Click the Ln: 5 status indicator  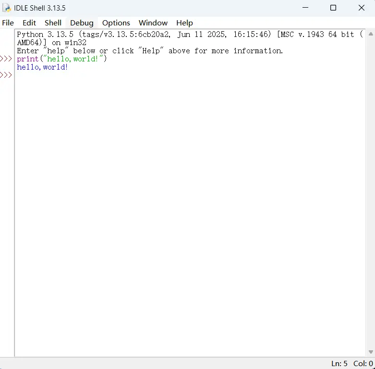[339, 364]
